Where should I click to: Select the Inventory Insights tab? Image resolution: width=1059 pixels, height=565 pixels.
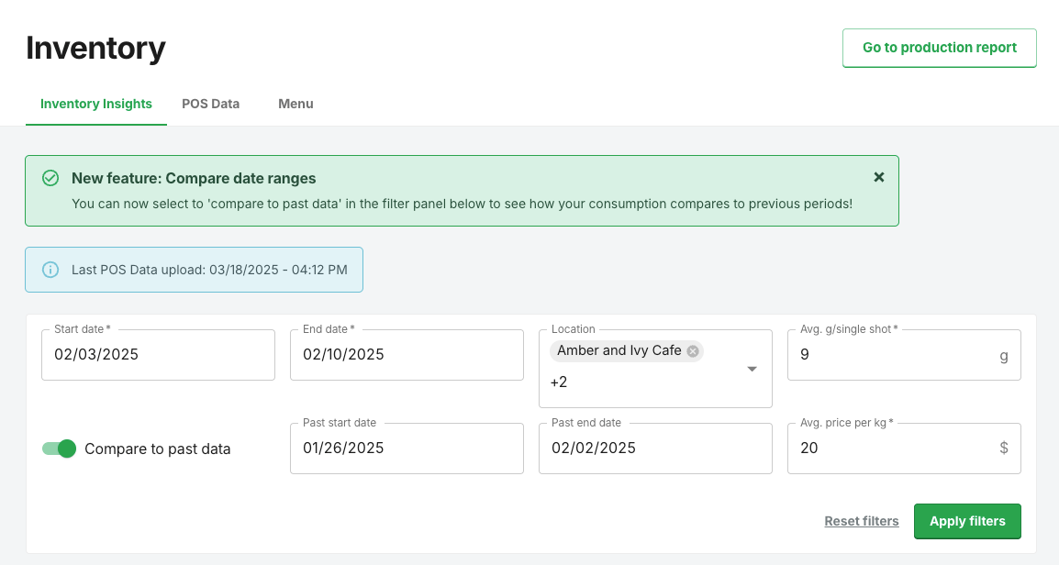pos(96,104)
